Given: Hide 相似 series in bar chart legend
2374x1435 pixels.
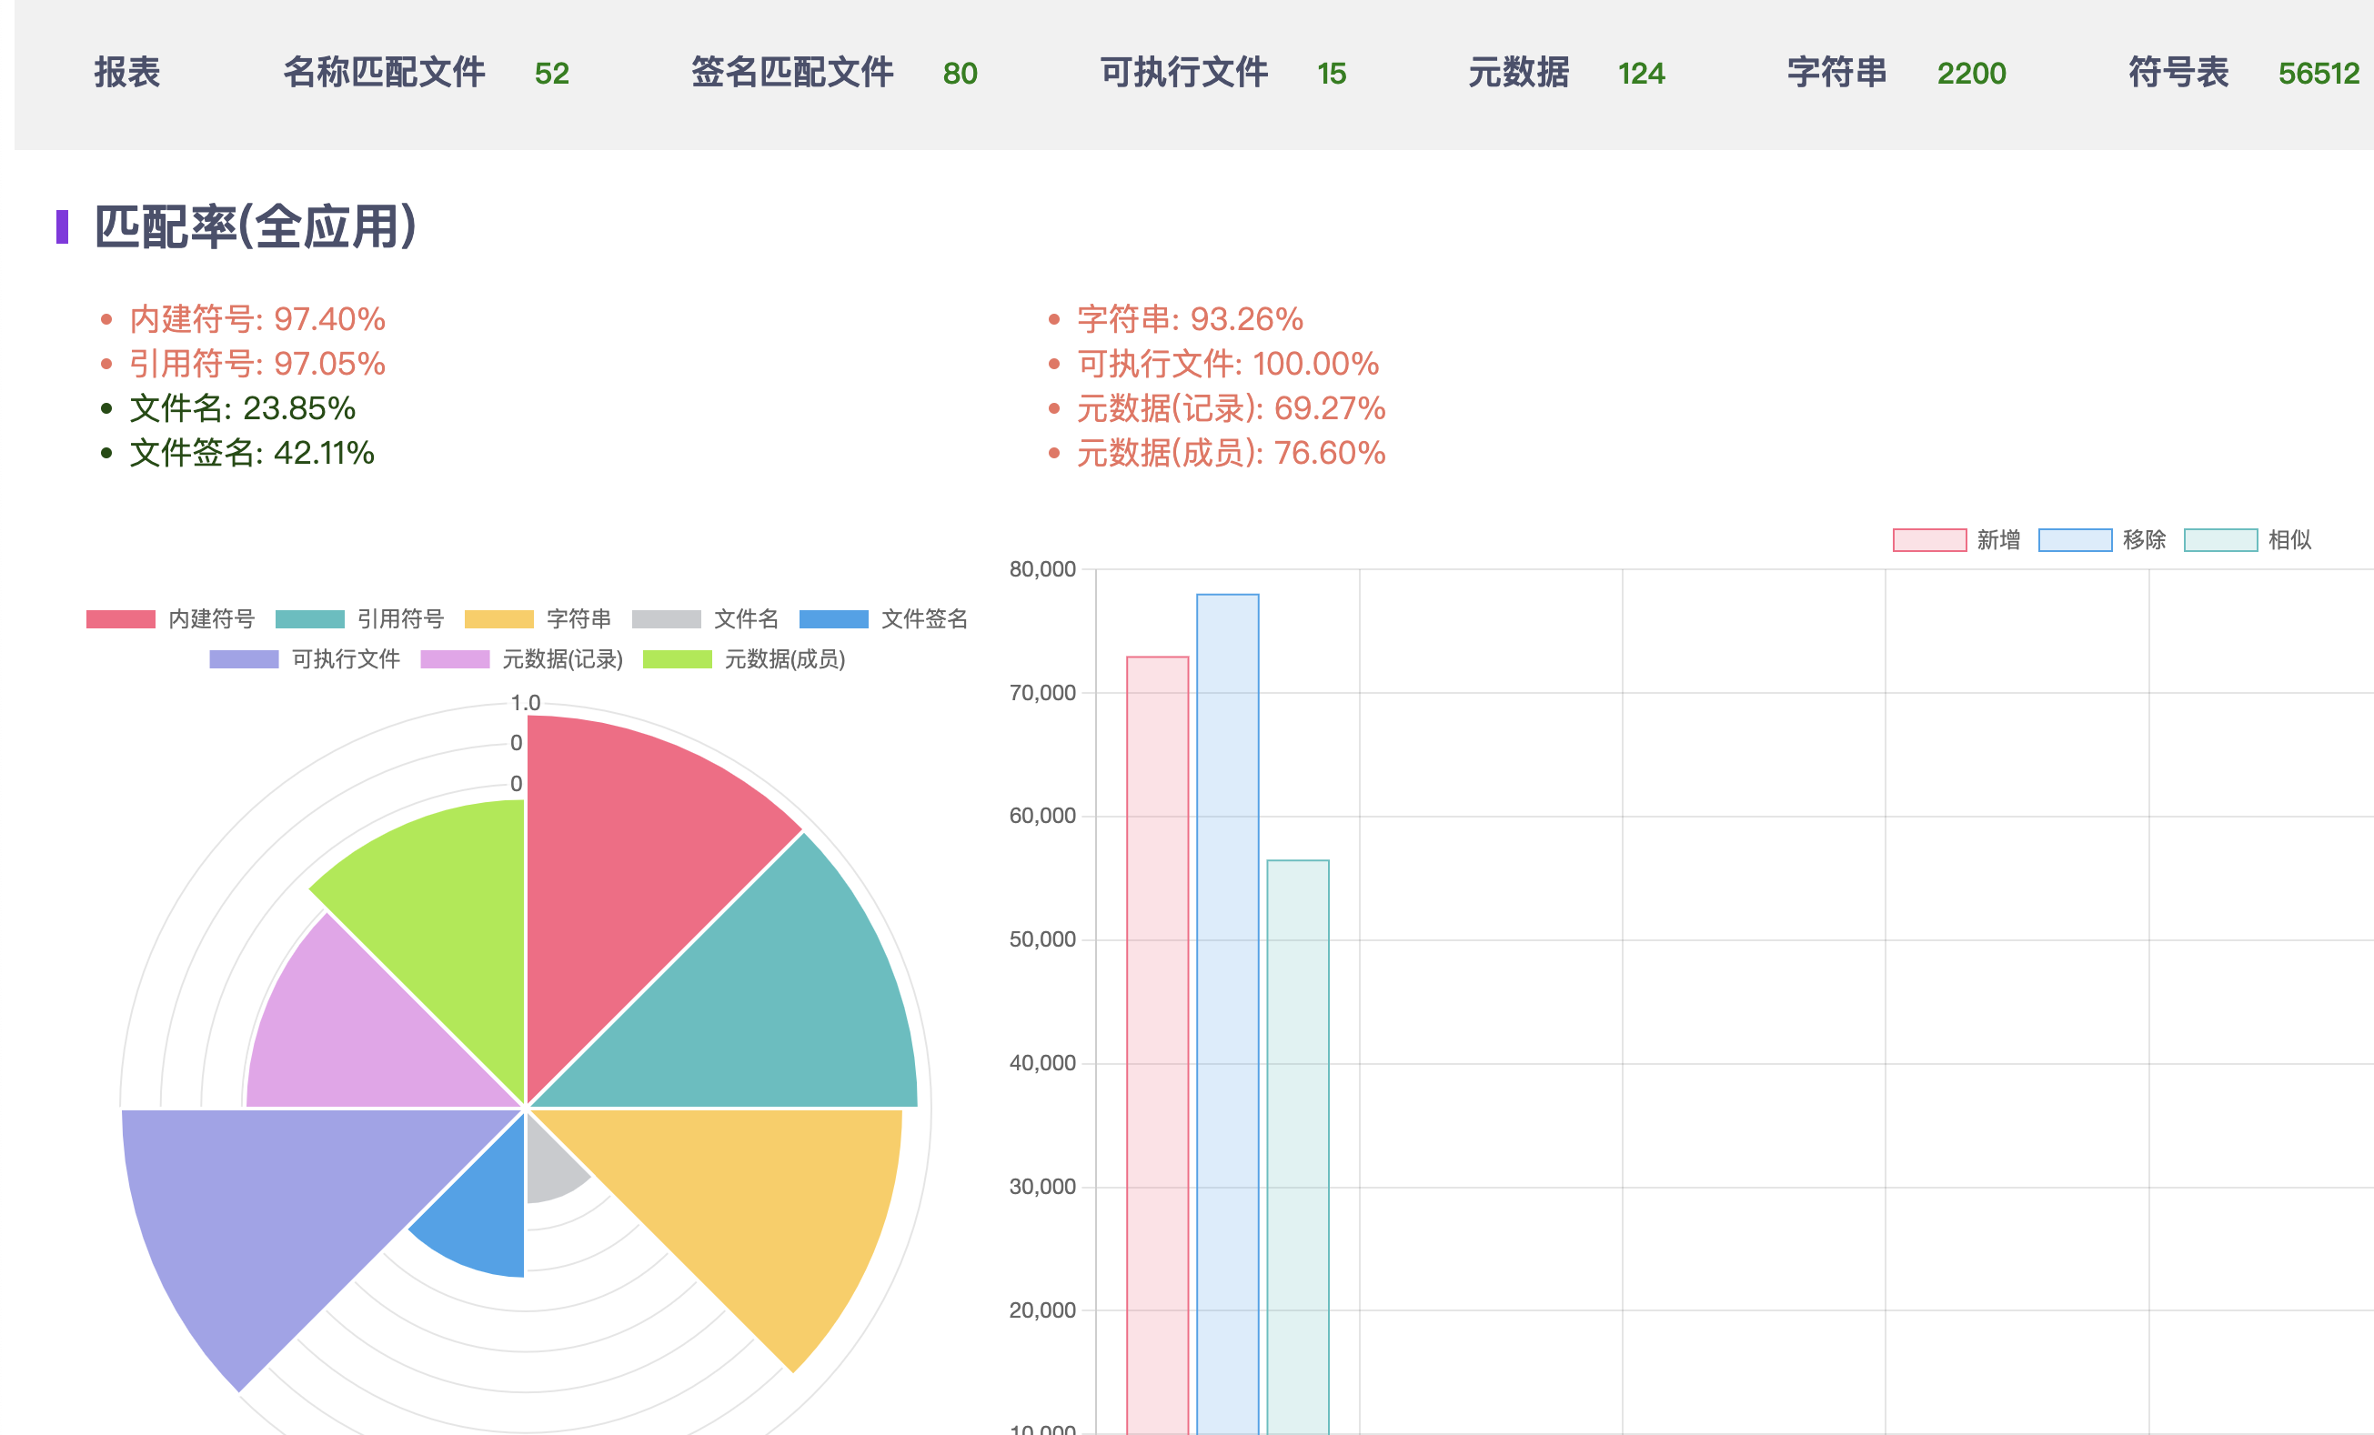Looking at the screenshot, I should pos(2247,540).
